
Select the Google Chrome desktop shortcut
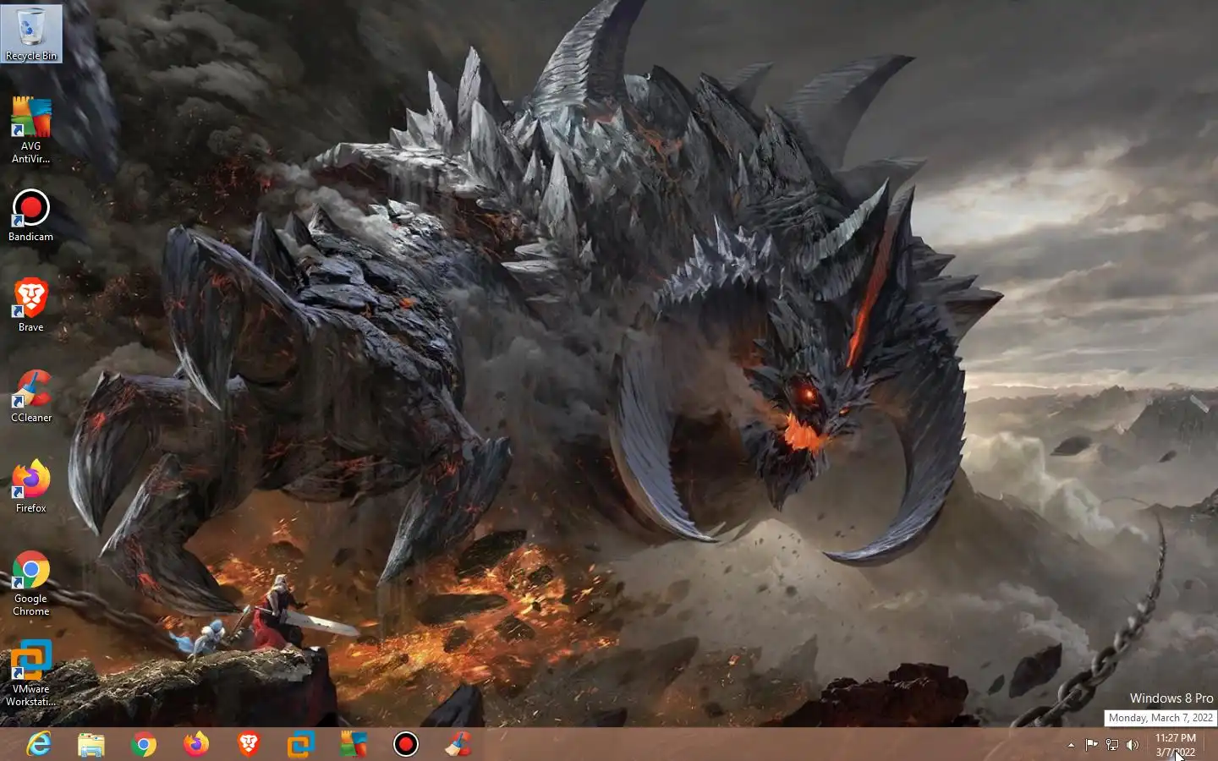[x=31, y=583]
